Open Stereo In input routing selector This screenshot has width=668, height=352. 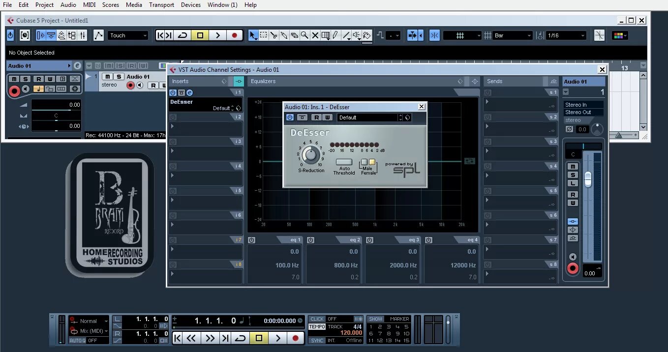(583, 105)
